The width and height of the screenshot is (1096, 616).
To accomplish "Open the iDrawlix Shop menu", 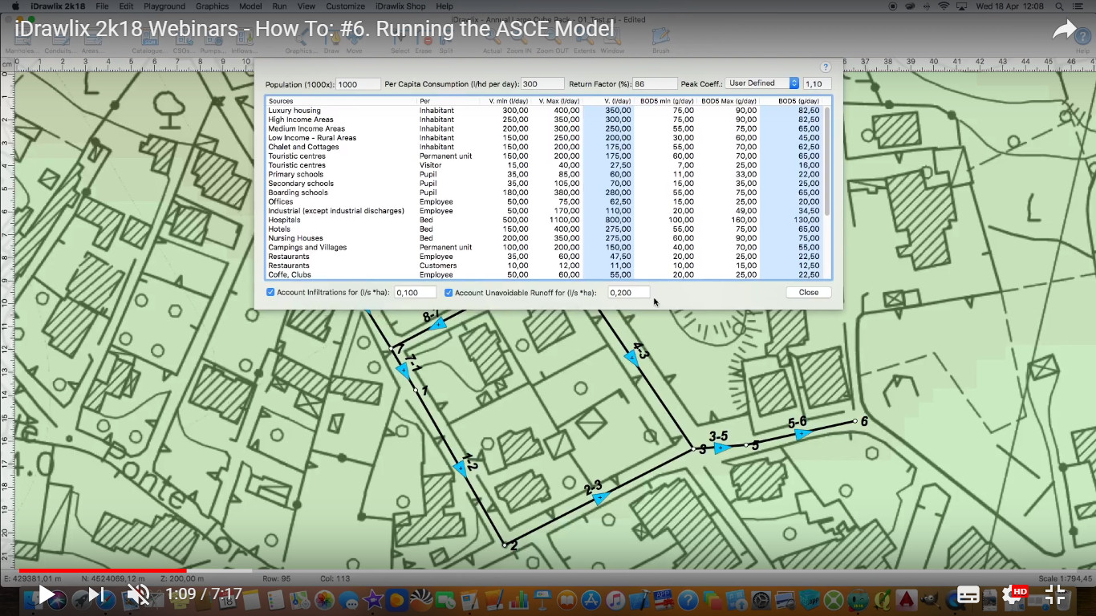I will point(400,6).
